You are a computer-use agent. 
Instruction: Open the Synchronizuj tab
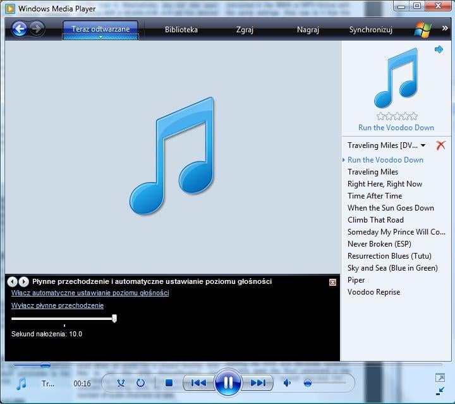[x=370, y=30]
